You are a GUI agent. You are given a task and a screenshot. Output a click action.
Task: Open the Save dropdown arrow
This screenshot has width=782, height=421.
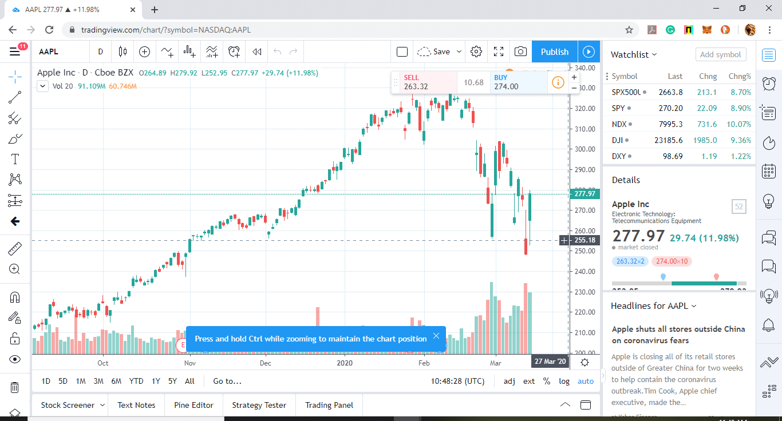(x=459, y=51)
